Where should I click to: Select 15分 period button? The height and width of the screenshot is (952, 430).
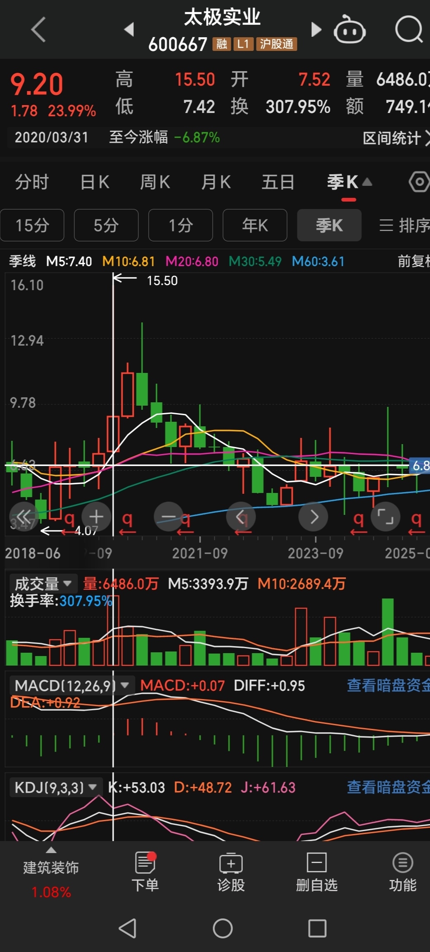click(32, 225)
